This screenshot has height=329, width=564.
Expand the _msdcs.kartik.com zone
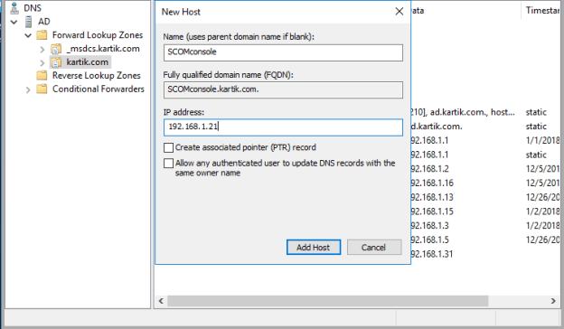[x=42, y=50]
